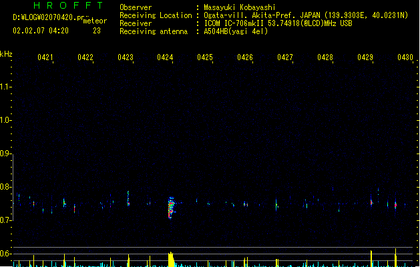Image resolution: width=420 pixels, height=267 pixels.
Task: Click the 0426 time marker
Action: click(245, 57)
